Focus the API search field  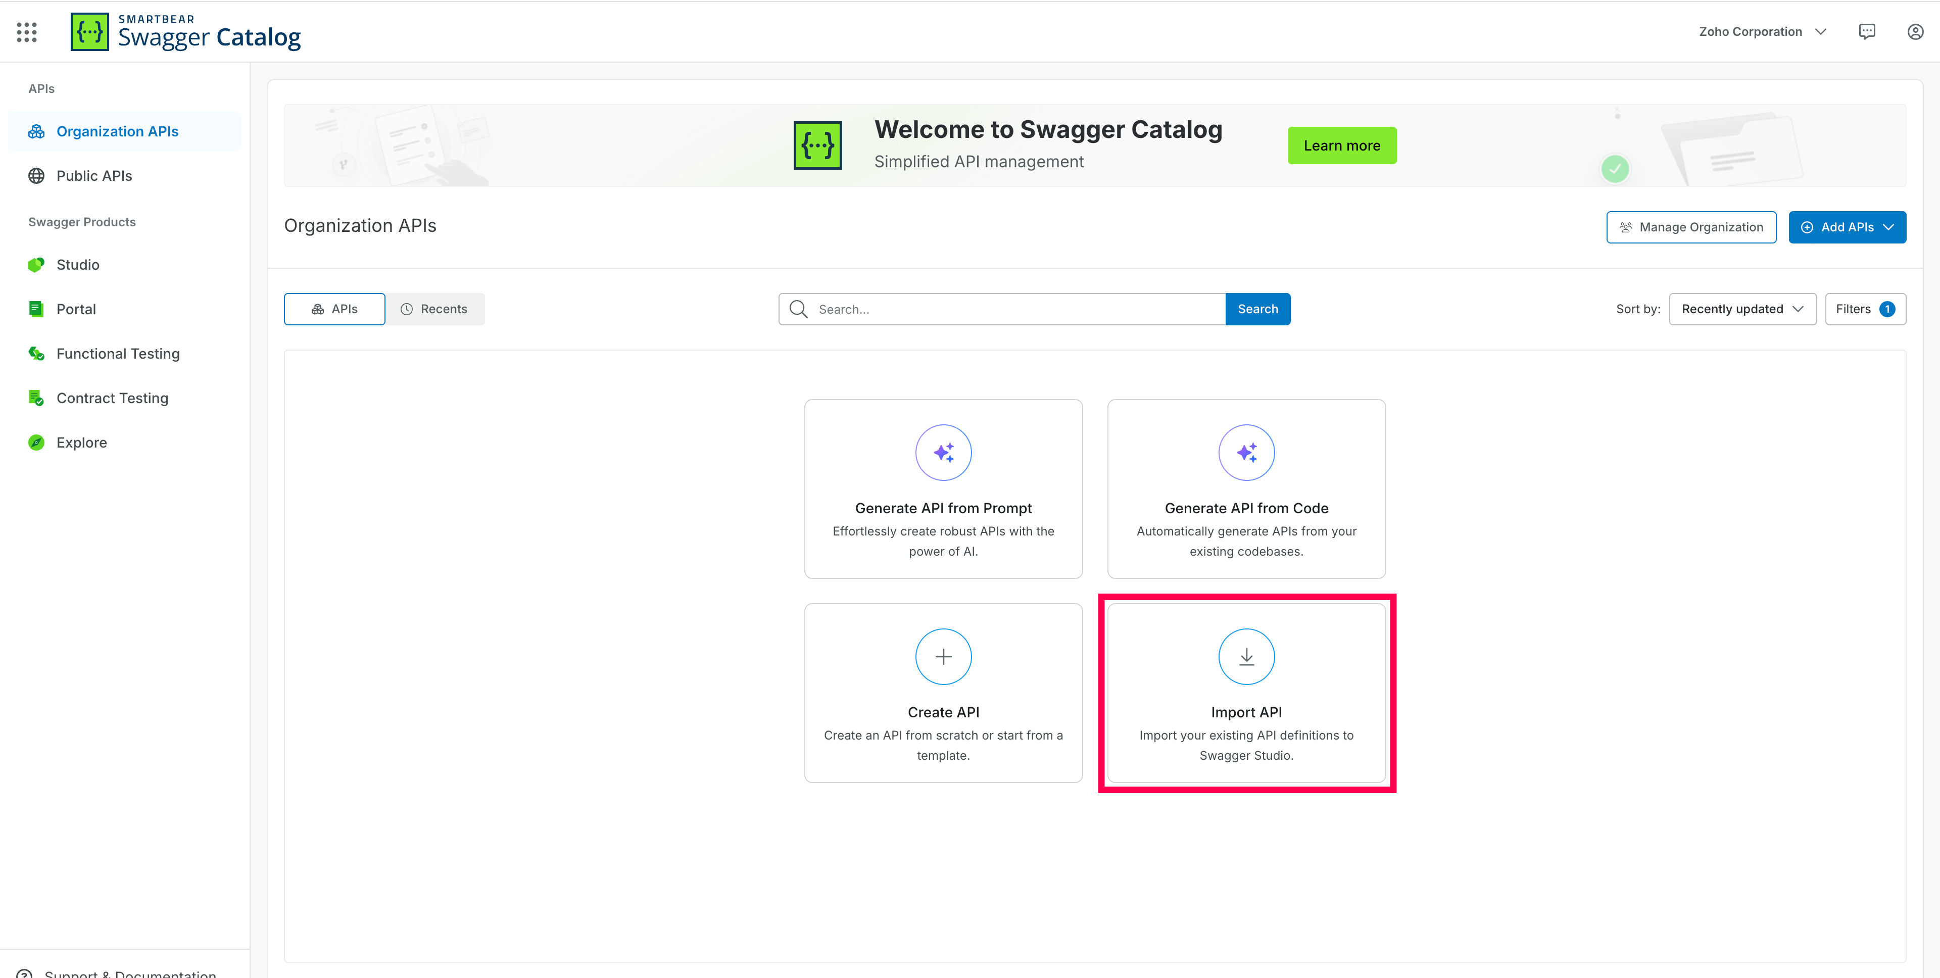[1002, 310]
